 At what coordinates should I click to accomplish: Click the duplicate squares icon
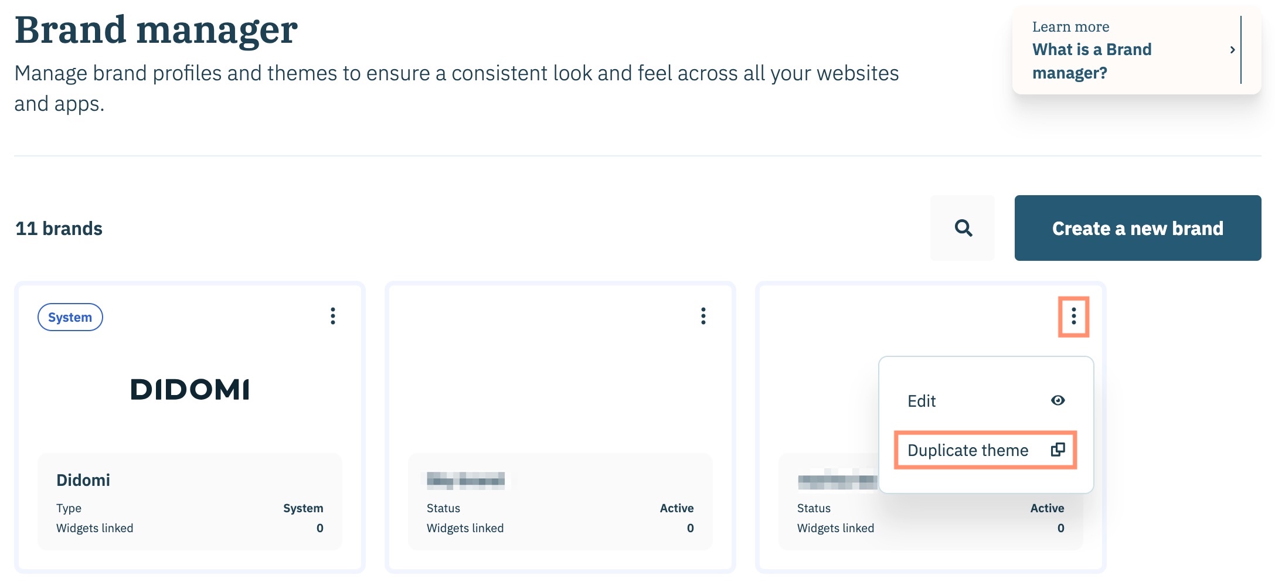(1058, 450)
